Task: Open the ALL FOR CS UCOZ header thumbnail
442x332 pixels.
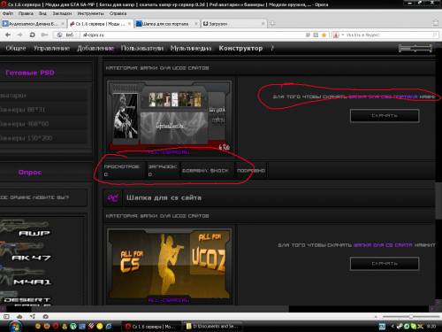Action: 170,264
